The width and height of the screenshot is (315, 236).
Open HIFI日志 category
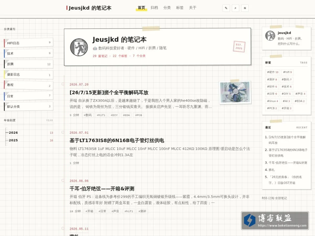point(28,43)
